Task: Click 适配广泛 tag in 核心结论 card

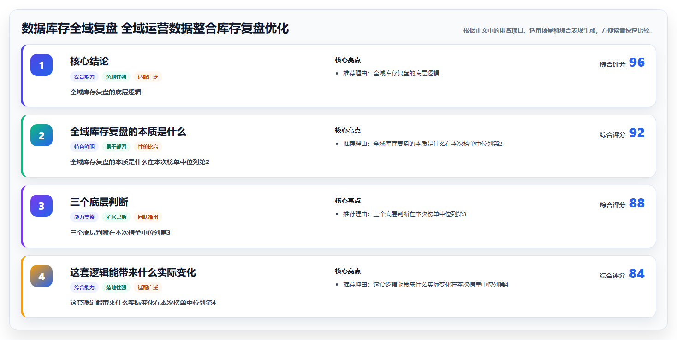Action: (x=148, y=77)
